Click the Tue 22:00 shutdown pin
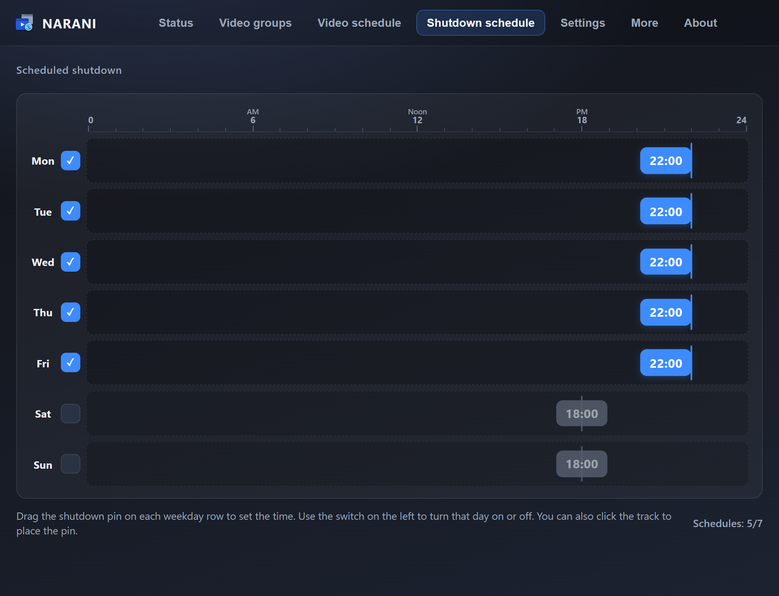The width and height of the screenshot is (779, 596). pos(666,211)
